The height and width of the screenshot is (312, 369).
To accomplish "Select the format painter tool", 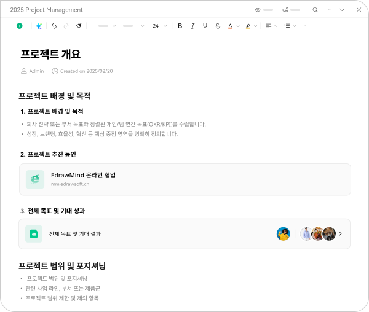I will click(x=79, y=26).
